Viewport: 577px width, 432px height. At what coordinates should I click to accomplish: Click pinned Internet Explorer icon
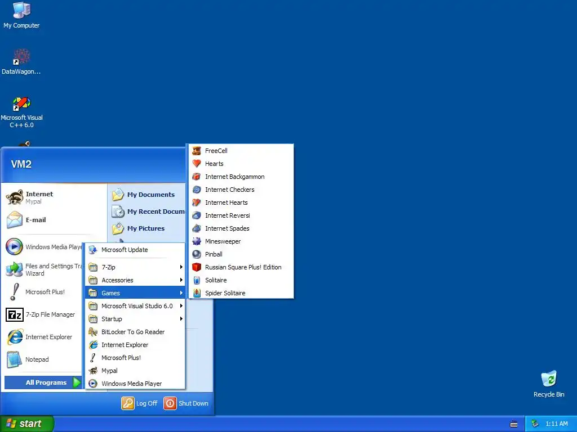[x=15, y=337]
